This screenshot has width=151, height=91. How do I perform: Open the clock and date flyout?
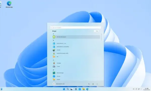pyautogui.click(x=146, y=89)
